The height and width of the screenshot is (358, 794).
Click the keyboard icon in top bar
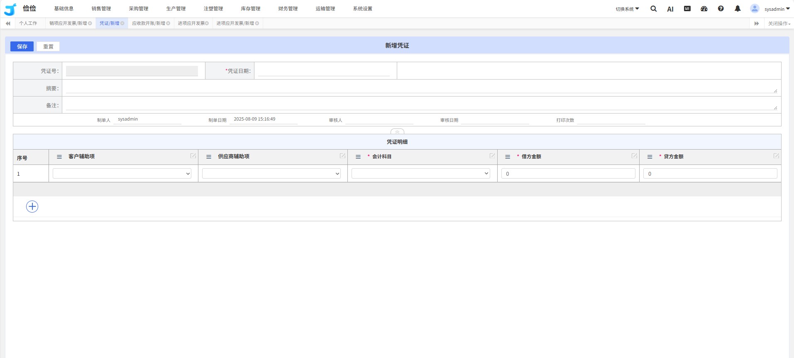(x=687, y=9)
